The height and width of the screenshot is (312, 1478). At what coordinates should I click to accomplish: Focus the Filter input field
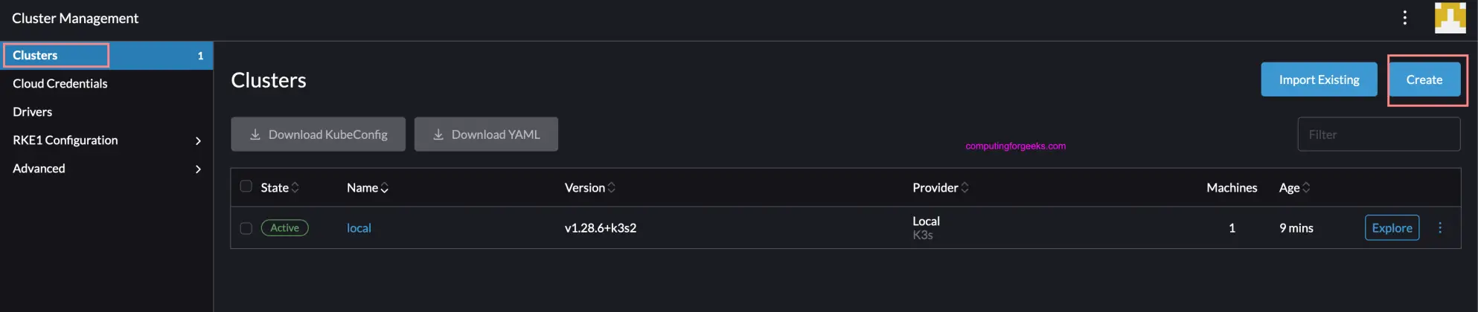1378,134
